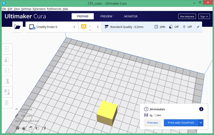Click the Preview button in print panel
Image resolution: width=214 pixels, height=135 pixels.
153,123
